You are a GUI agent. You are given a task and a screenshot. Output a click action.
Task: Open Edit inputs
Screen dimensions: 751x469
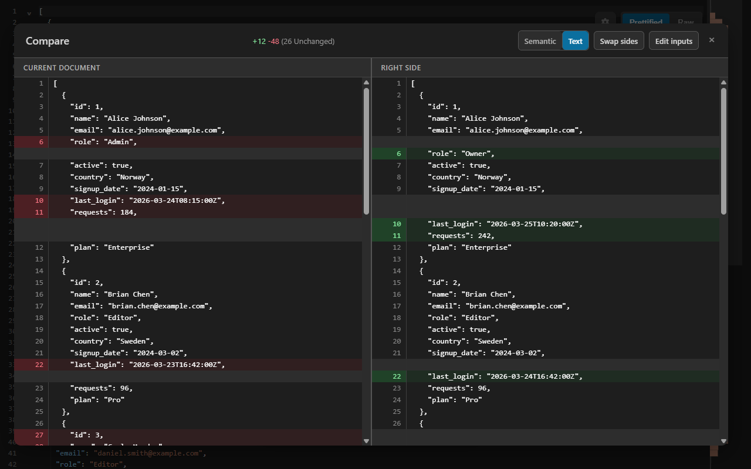[x=674, y=41]
